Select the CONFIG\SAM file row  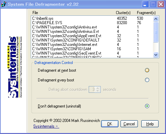pyautogui.click(x=92, y=49)
